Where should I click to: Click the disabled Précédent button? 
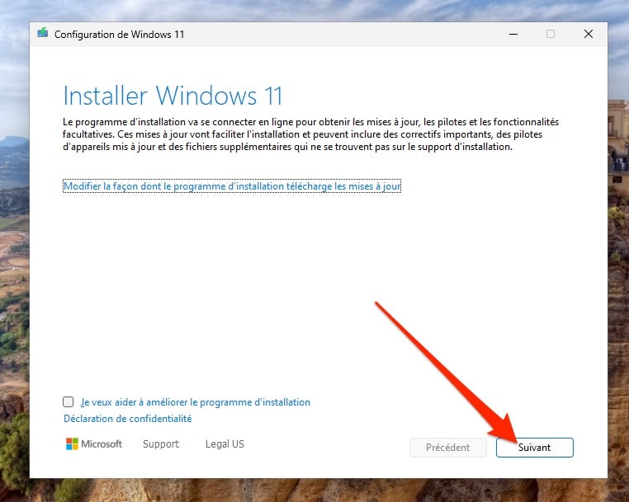click(x=448, y=448)
